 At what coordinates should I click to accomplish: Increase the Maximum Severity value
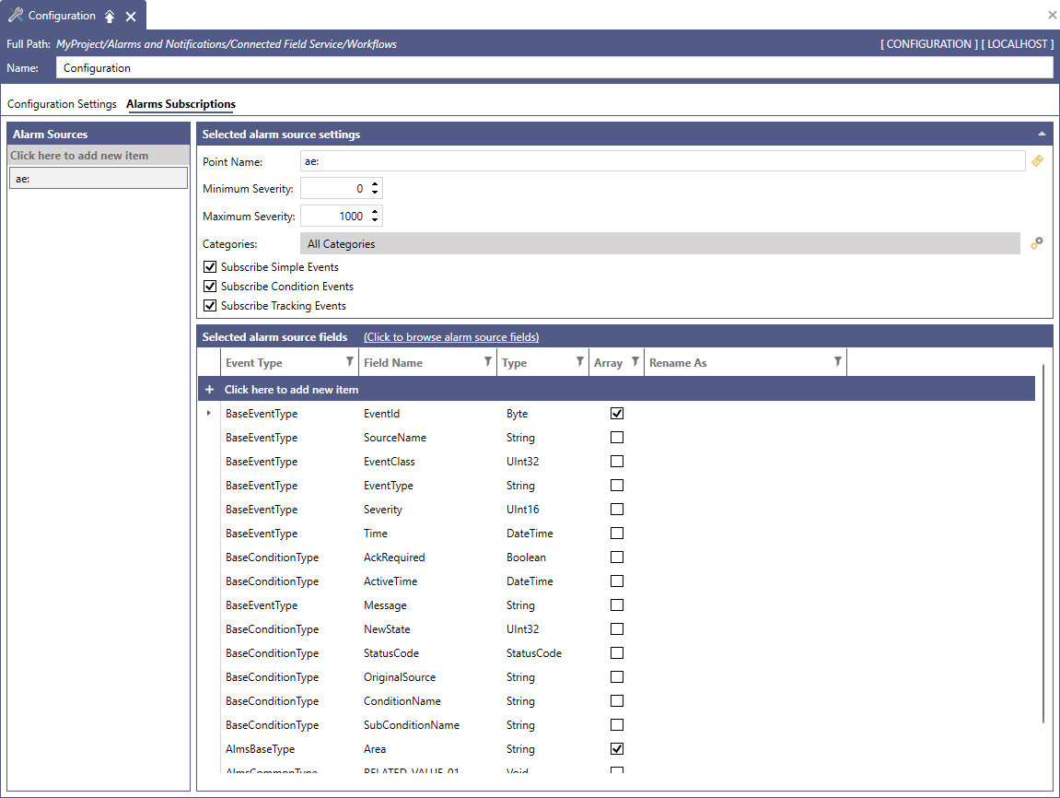pyautogui.click(x=375, y=212)
